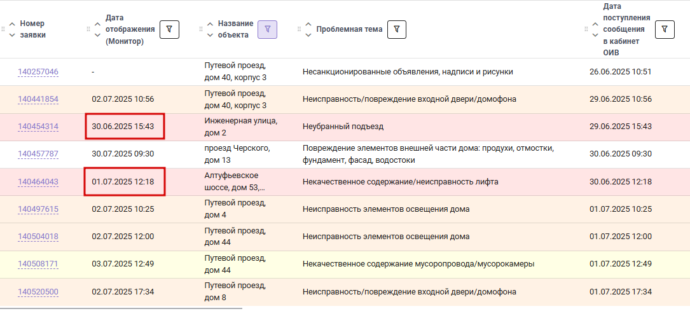Open request link 140464043
Viewport: 690px width, 311px height.
point(38,182)
